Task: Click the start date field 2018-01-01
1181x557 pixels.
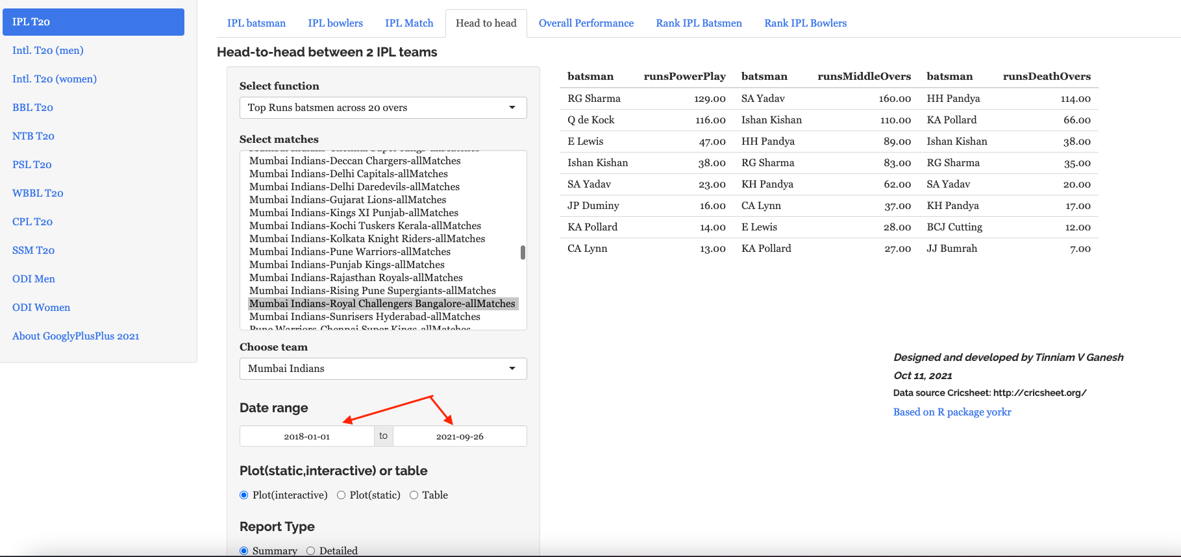Action: point(306,436)
